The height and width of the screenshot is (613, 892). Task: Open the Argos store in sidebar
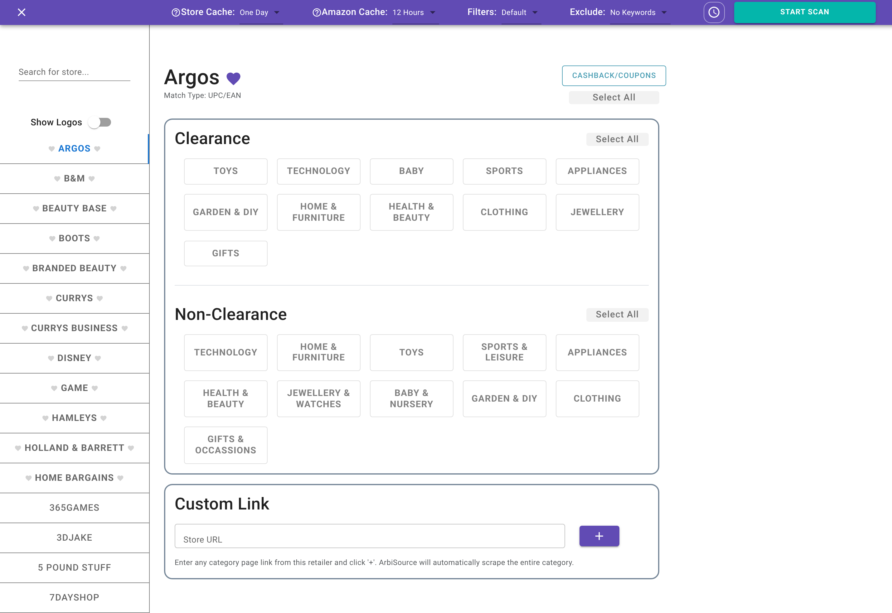click(75, 149)
